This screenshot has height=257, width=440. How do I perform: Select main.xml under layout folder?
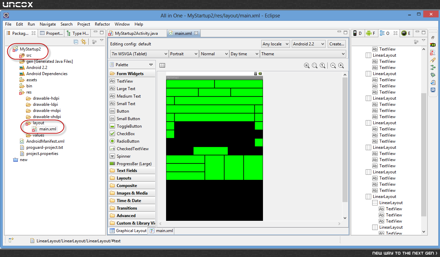[x=45, y=129]
